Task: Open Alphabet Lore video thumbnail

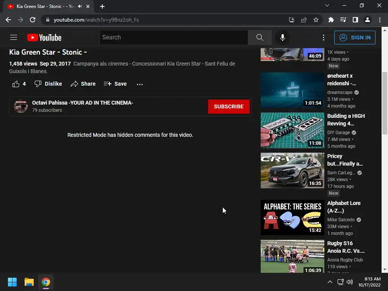Action: [x=292, y=217]
